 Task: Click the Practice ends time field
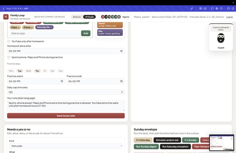pos(95,81)
